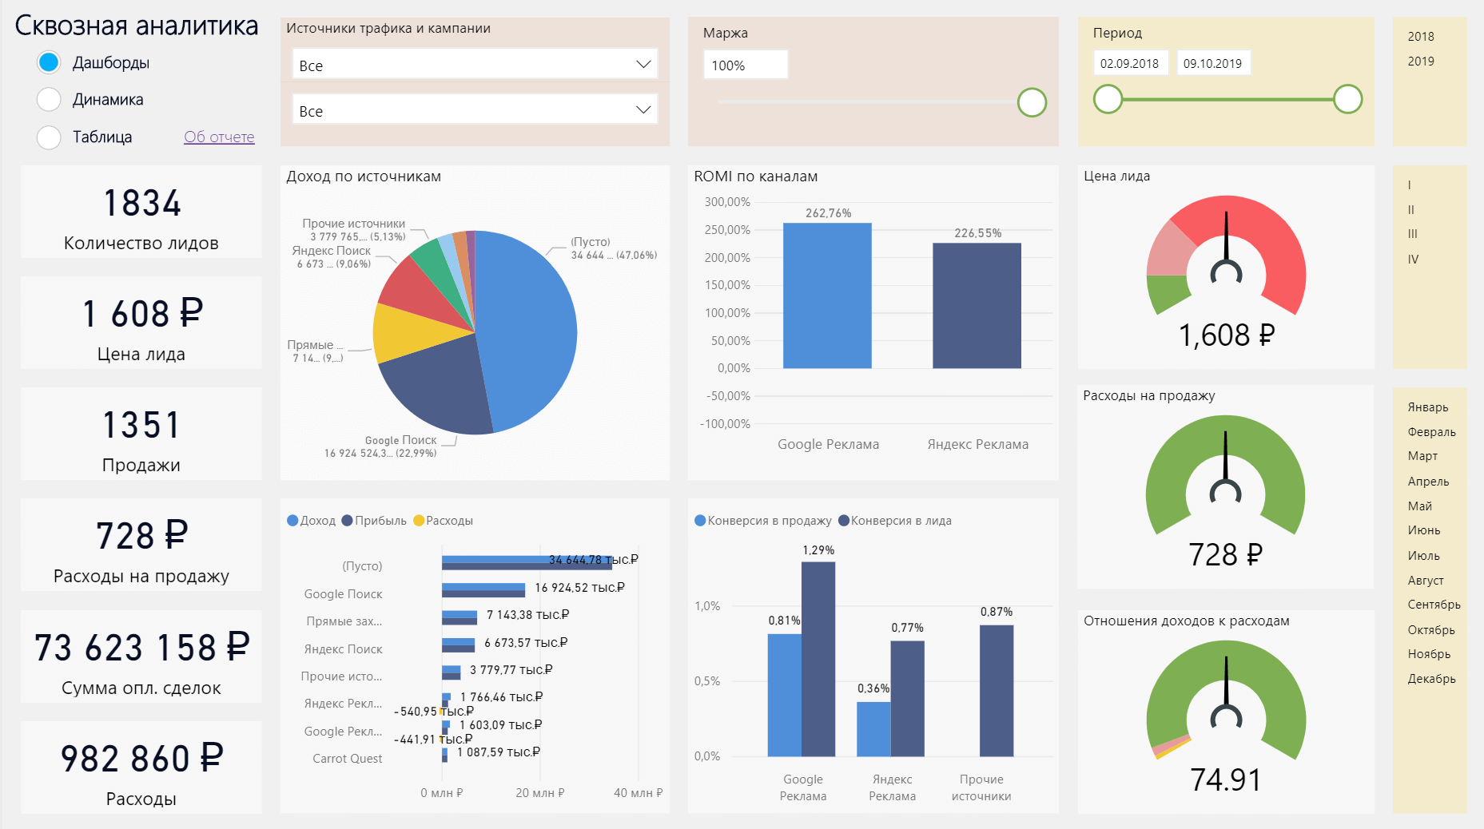
Task: Click the right handle of period slider
Action: [x=1347, y=100]
